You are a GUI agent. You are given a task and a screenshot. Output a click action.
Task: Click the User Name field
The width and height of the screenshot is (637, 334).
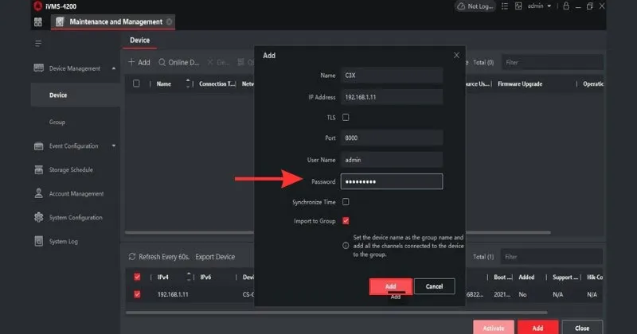[x=392, y=160]
